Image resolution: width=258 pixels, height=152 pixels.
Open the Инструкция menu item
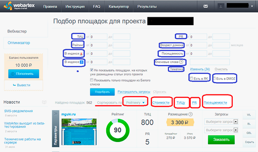[75, 6]
